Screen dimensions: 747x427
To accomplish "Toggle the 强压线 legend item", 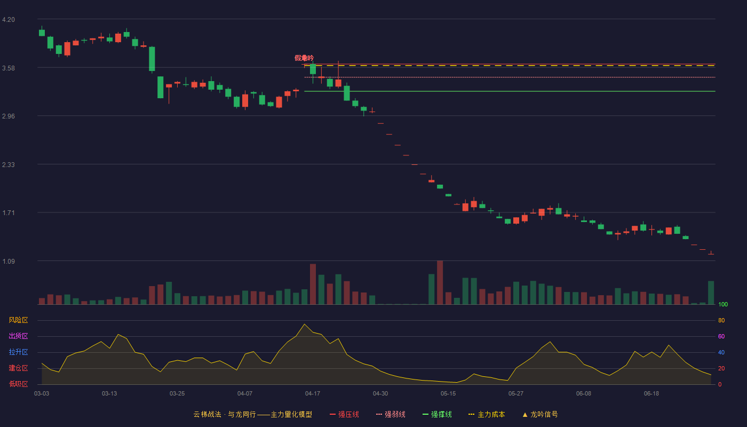I will tap(344, 414).
